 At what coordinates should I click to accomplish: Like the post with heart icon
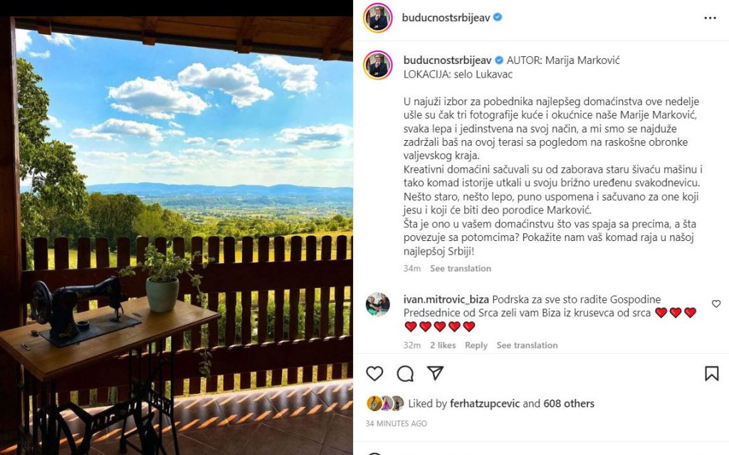(374, 373)
